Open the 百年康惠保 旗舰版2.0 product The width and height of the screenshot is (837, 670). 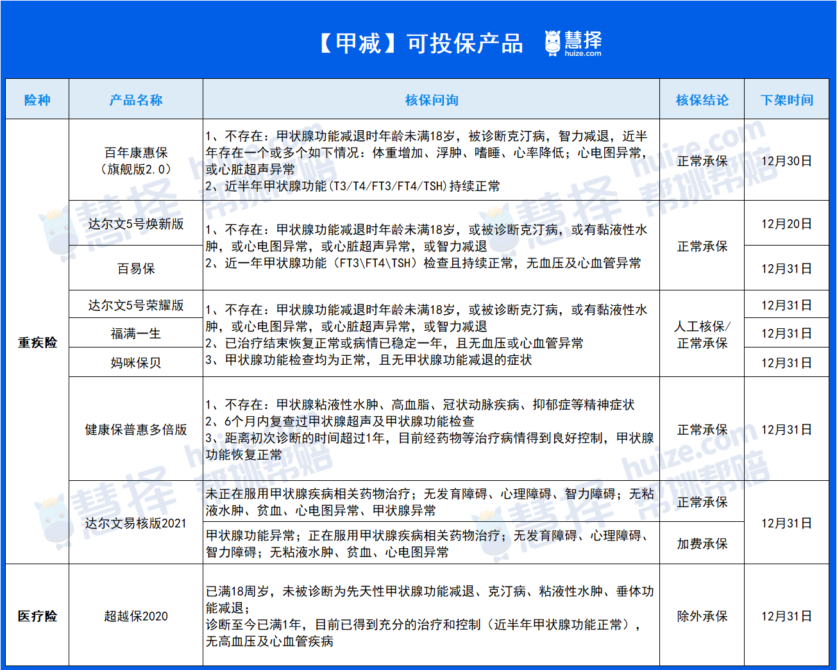tap(136, 160)
